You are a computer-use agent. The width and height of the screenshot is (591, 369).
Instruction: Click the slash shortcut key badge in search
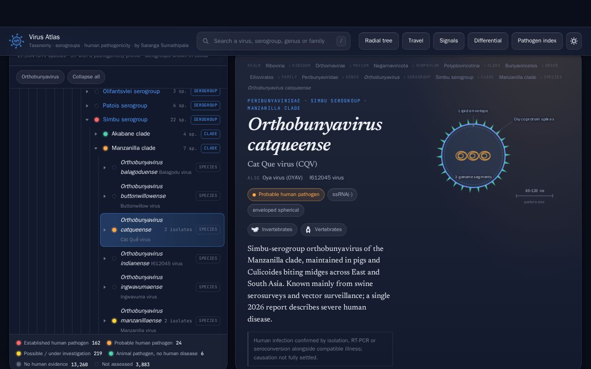point(341,41)
